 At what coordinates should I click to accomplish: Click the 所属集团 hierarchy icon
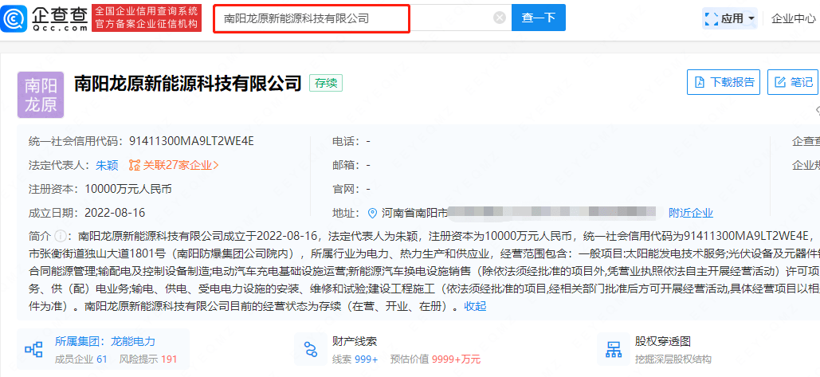click(x=34, y=349)
